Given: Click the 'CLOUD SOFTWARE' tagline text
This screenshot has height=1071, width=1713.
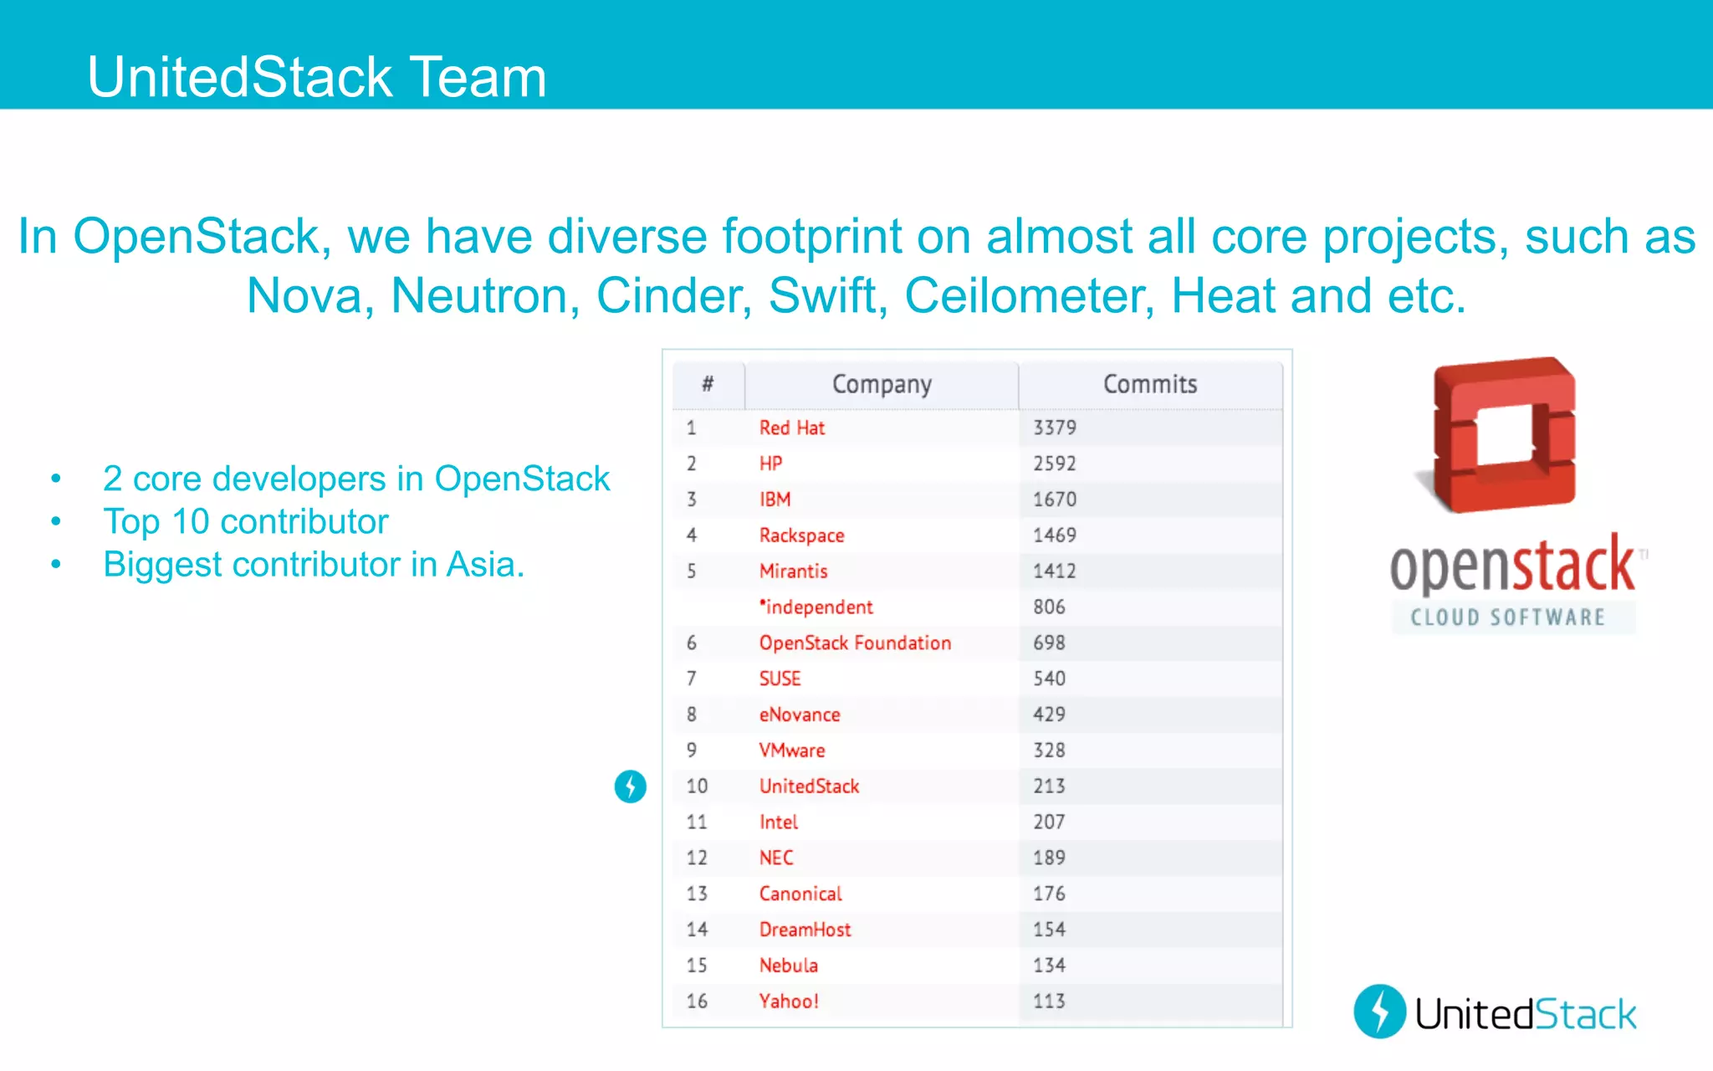Looking at the screenshot, I should pyautogui.click(x=1508, y=617).
